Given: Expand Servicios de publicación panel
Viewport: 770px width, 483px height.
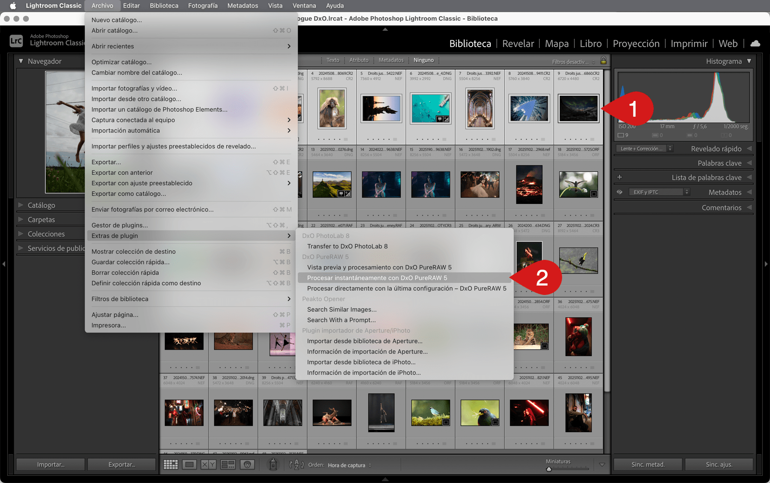Looking at the screenshot, I should [21, 248].
